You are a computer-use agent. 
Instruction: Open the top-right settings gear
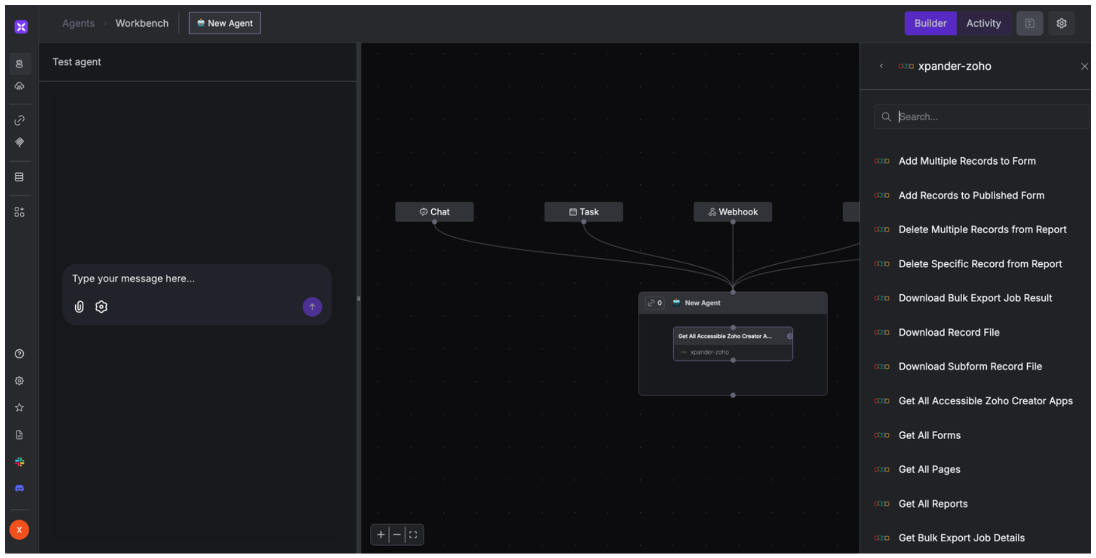pyautogui.click(x=1062, y=23)
